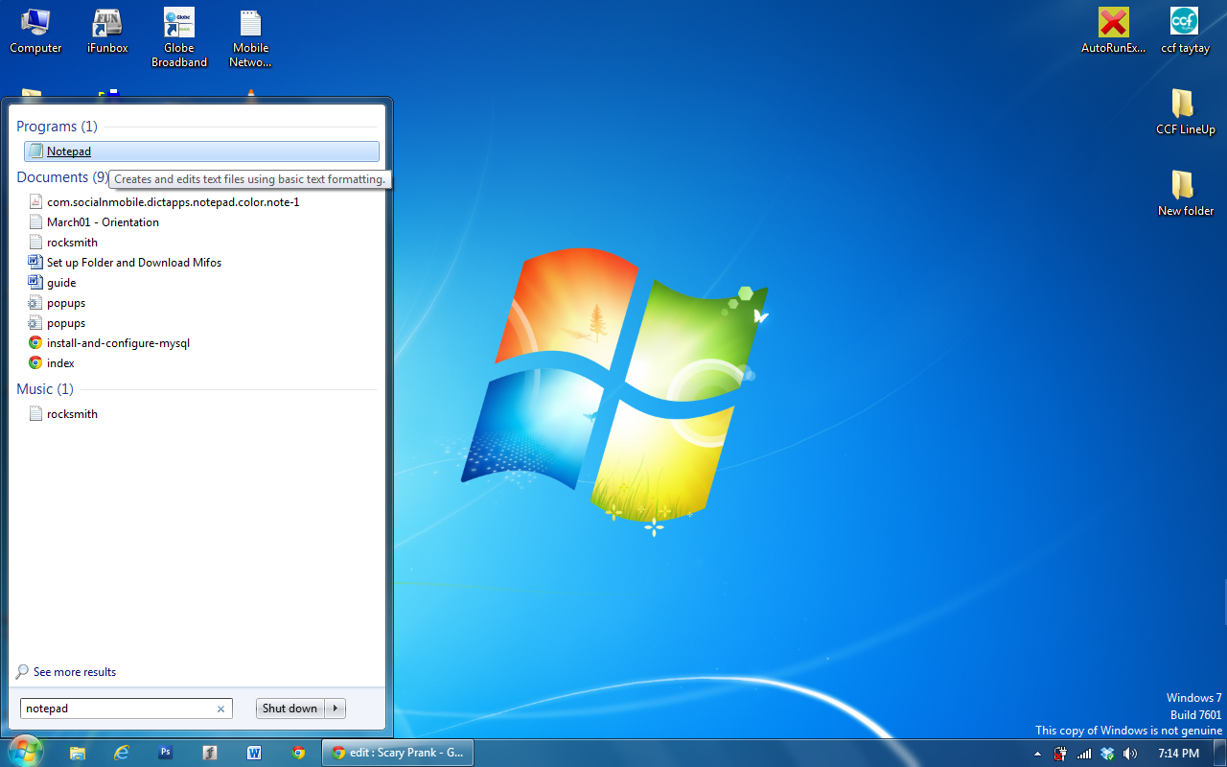Launch Microsoft Word from the taskbar

[x=254, y=754]
